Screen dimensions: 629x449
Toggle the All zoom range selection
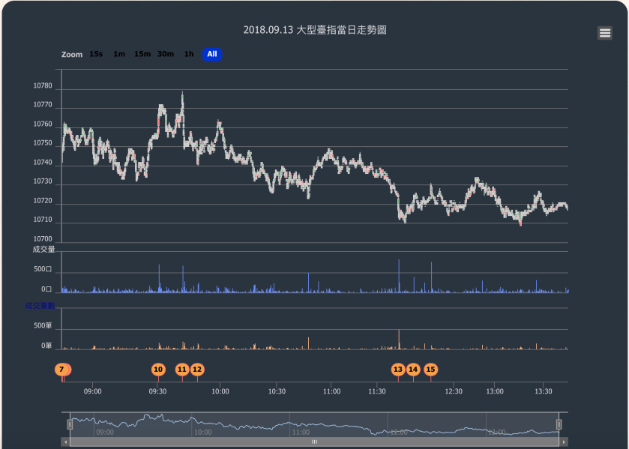pos(211,54)
